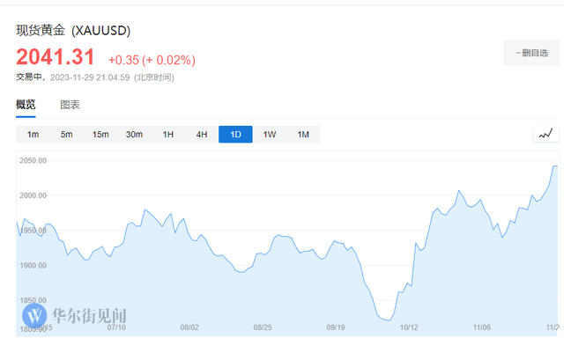Select the active 1D interval button

(x=235, y=135)
